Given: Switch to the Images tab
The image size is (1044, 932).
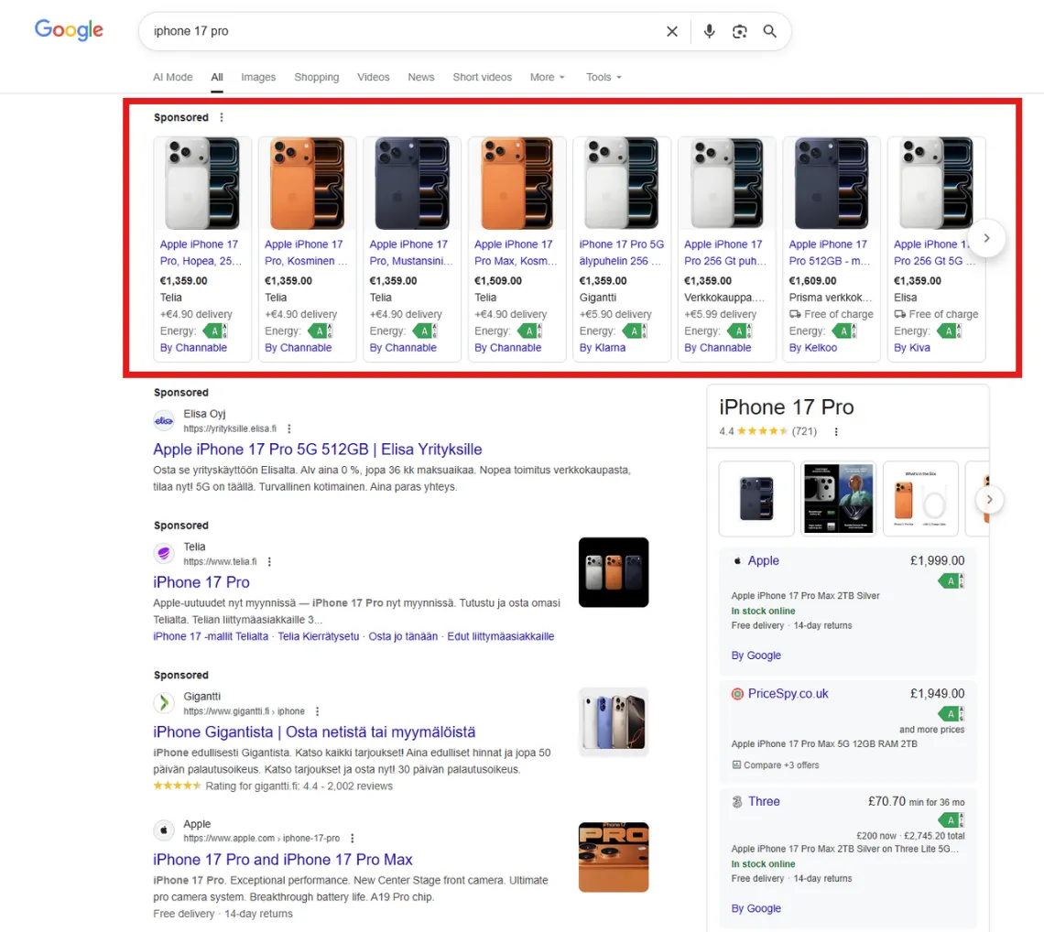Looking at the screenshot, I should (258, 77).
